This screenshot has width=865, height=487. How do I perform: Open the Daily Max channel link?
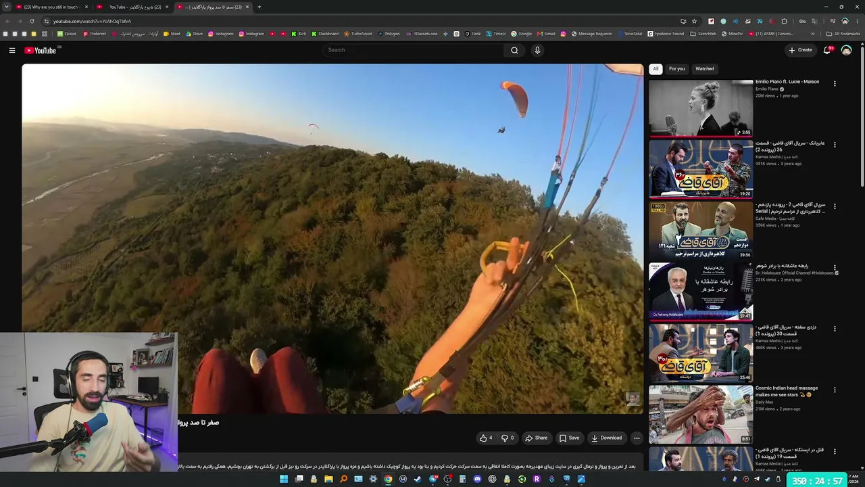pyautogui.click(x=765, y=402)
